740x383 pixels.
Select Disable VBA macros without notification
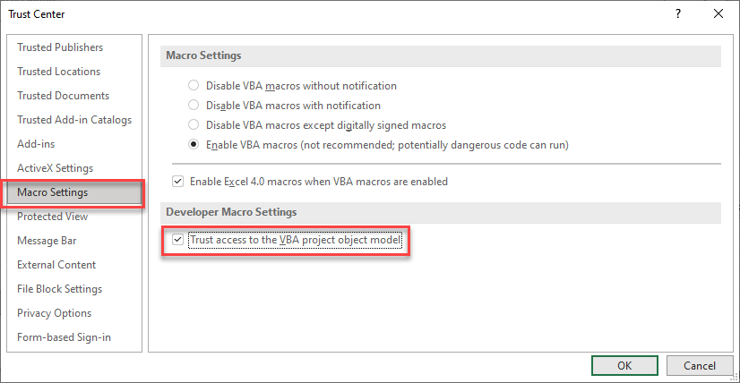click(x=194, y=86)
